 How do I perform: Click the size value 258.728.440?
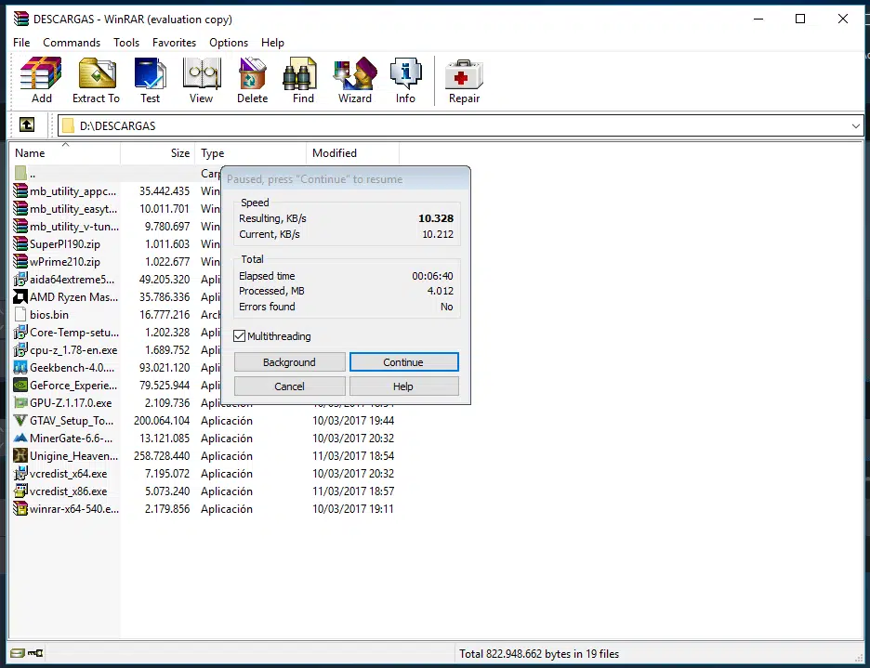point(162,456)
